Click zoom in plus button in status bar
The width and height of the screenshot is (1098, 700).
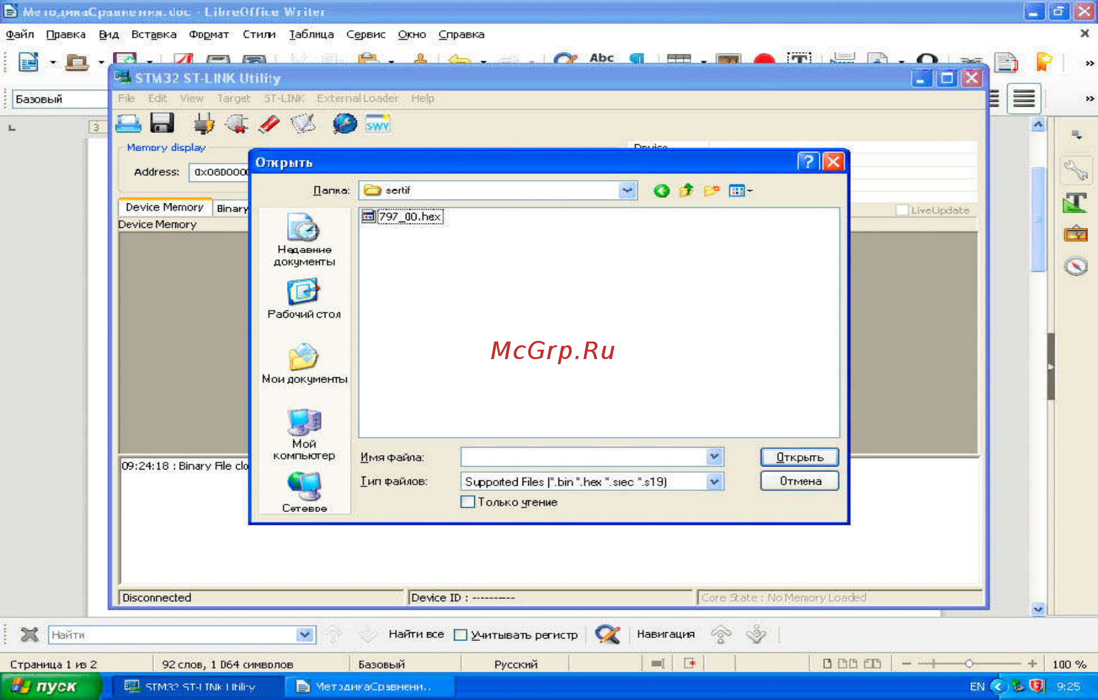[1032, 664]
